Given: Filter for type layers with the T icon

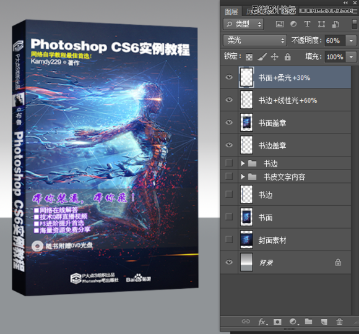Looking at the screenshot, I should click(x=307, y=24).
